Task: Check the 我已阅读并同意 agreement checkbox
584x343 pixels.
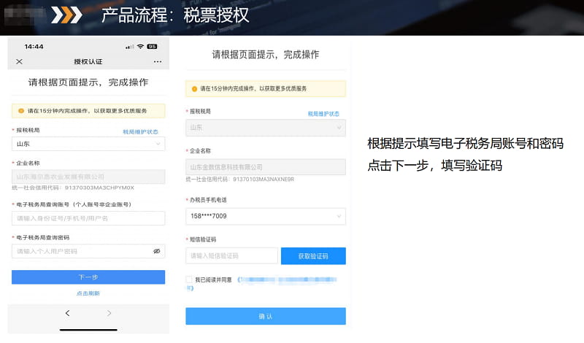Action: pos(190,280)
